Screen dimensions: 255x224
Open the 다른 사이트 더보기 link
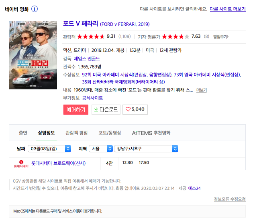click(228, 9)
